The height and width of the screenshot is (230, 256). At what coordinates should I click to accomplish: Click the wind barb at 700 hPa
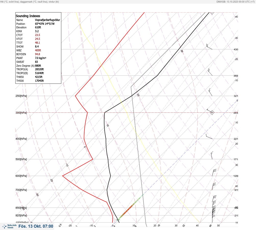click(214, 186)
